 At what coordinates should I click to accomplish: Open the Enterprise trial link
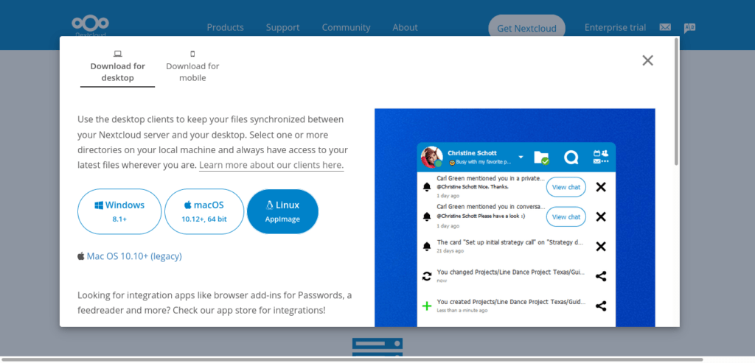[616, 27]
